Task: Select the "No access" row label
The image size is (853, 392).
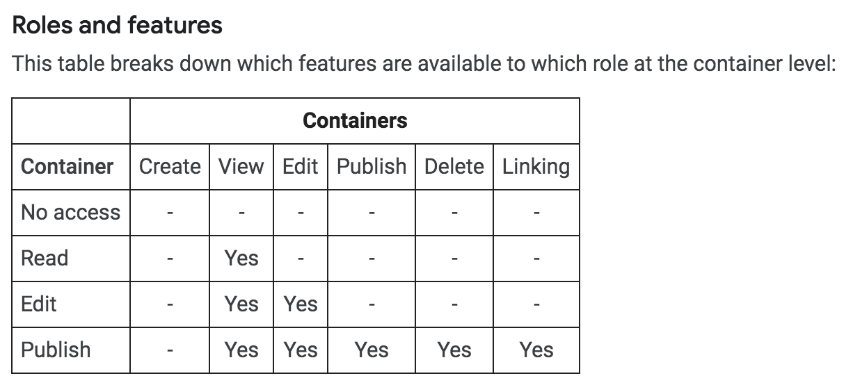Action: tap(70, 213)
